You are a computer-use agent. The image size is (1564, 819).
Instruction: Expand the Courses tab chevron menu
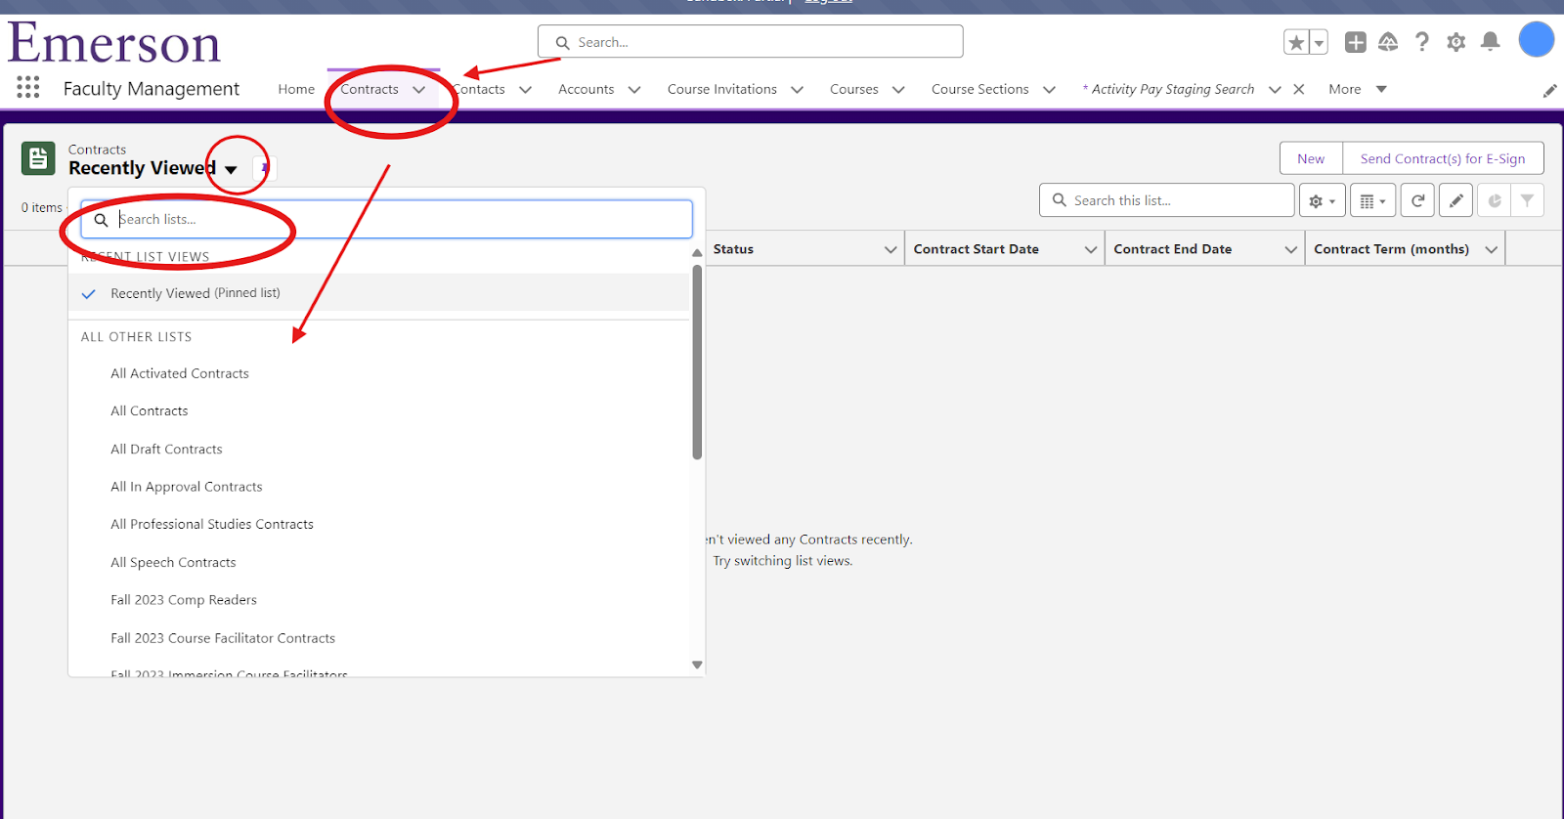898,90
